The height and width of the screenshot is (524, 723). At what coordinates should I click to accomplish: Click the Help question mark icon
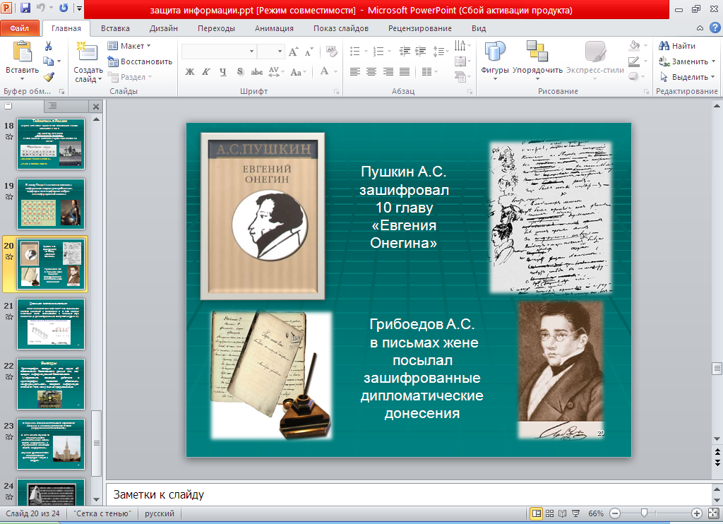click(x=715, y=28)
